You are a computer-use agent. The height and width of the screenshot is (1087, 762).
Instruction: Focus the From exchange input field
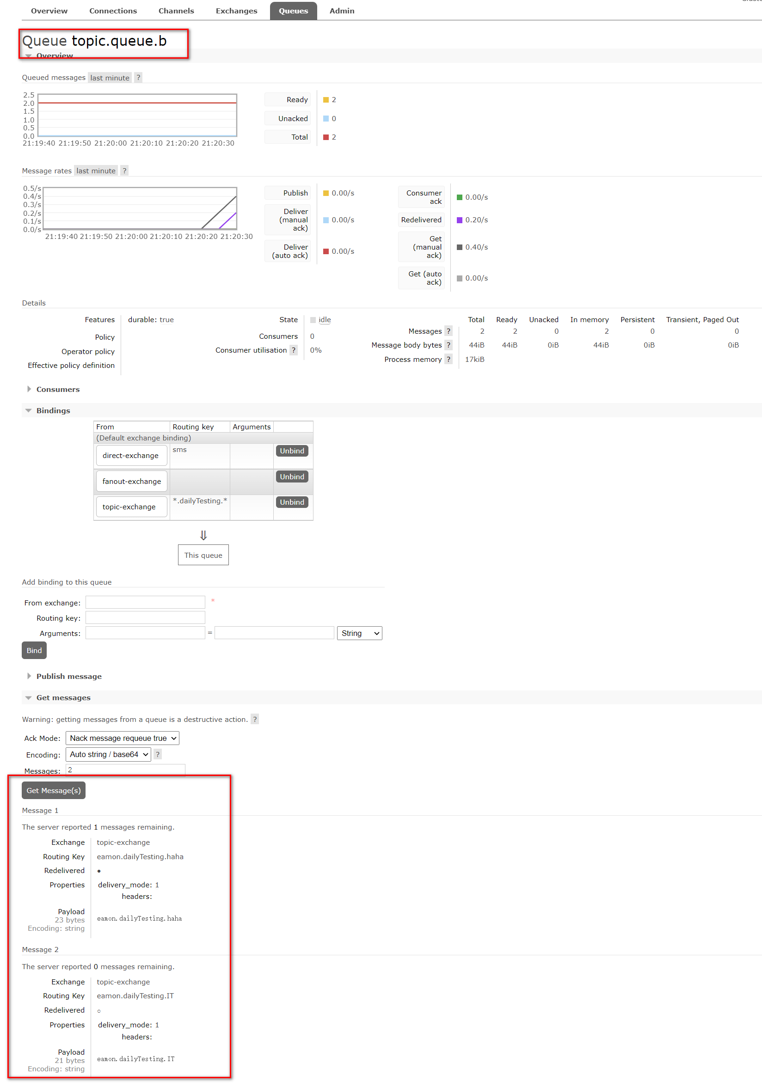pyautogui.click(x=145, y=603)
